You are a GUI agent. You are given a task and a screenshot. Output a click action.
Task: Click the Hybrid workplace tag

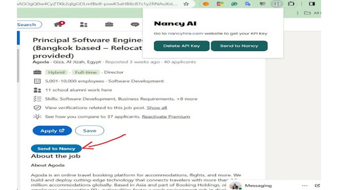point(56,72)
